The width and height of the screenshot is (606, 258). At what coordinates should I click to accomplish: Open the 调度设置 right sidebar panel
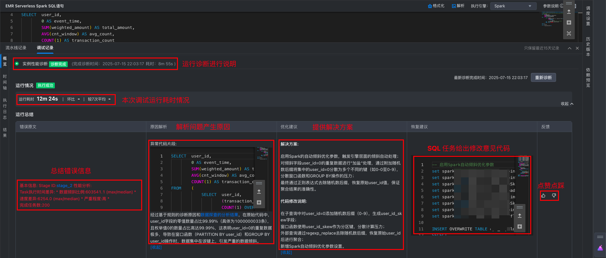(x=588, y=16)
